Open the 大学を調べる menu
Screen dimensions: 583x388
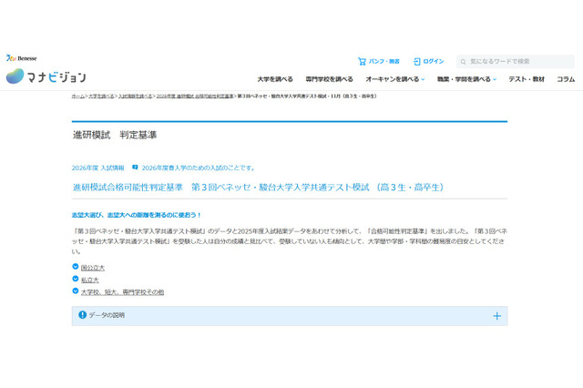(275, 79)
